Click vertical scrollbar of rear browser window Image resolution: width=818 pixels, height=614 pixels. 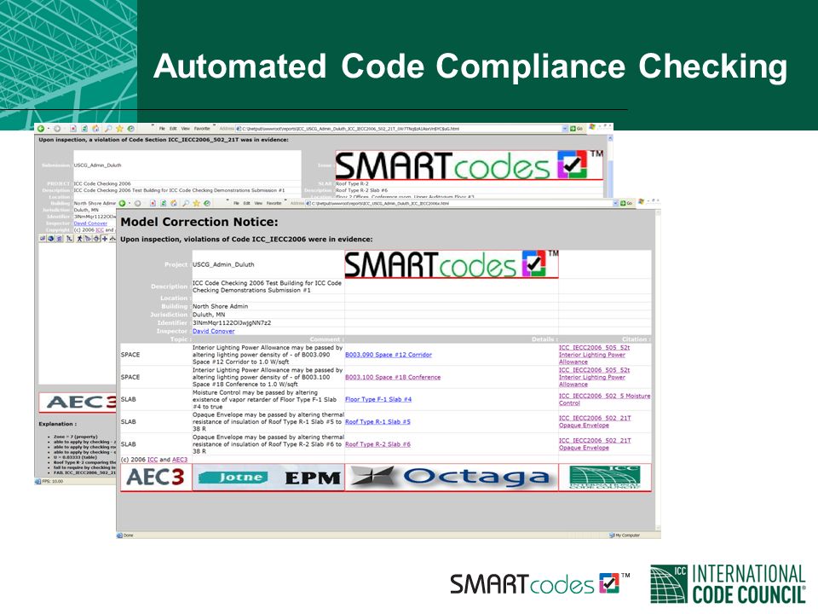[x=610, y=167]
